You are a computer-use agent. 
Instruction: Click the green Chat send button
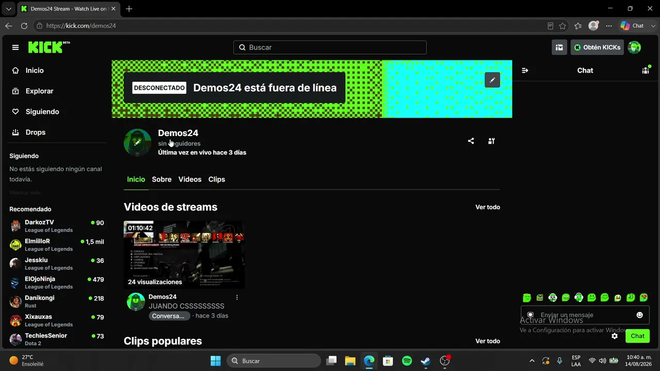point(637,336)
